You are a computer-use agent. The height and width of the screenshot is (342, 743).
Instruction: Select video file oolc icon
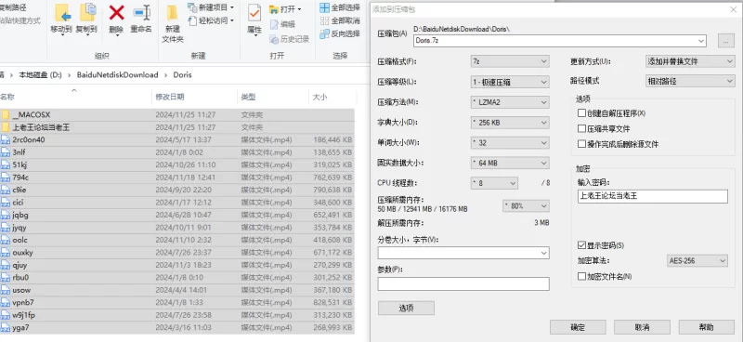tap(6, 240)
